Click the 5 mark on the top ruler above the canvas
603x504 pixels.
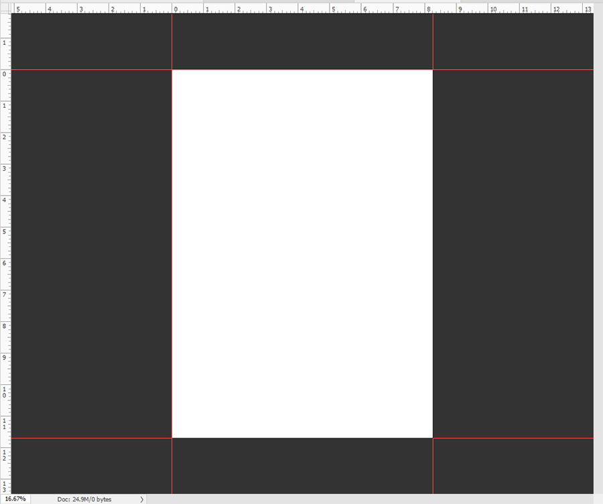332,9
